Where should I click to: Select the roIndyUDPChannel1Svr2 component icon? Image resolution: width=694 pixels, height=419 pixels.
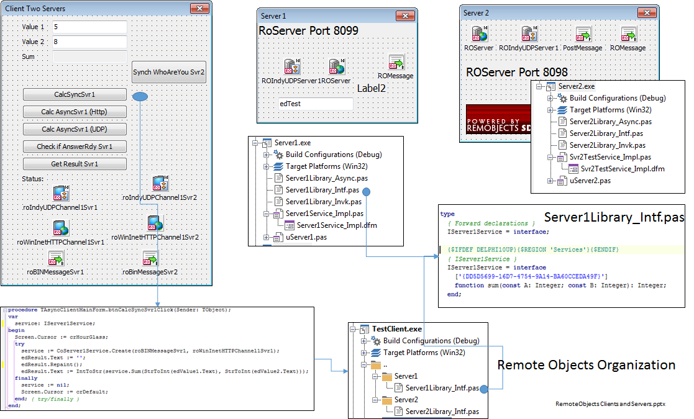tap(160, 184)
